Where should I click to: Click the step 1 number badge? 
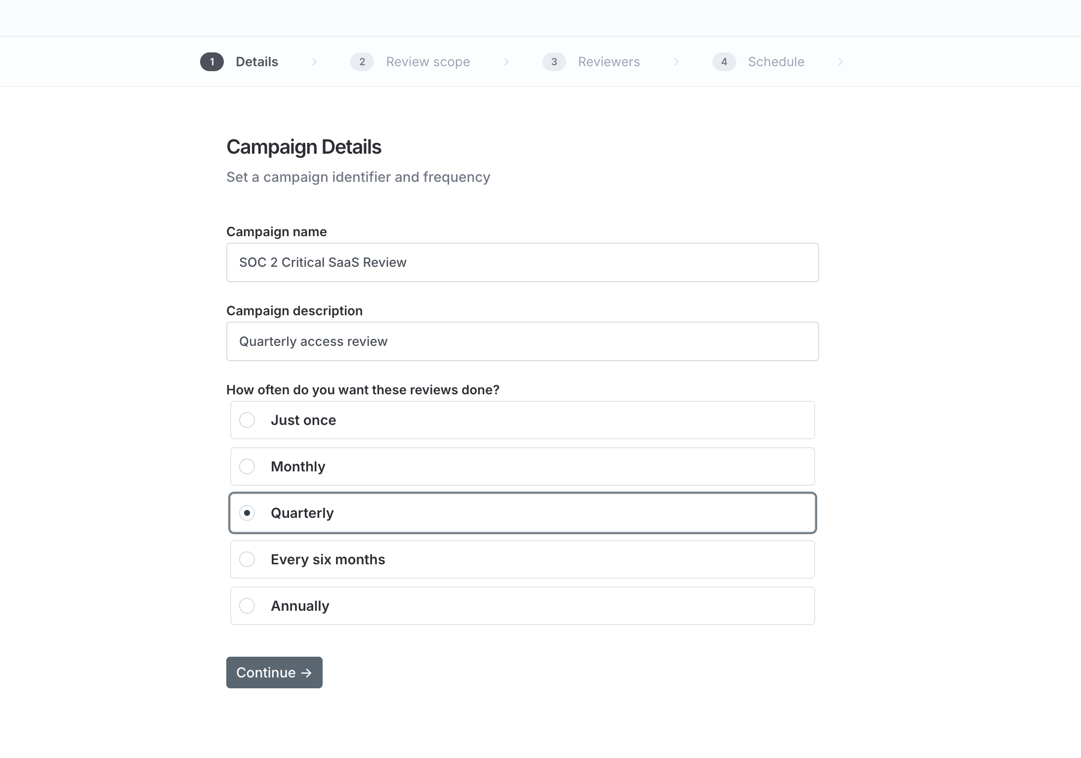tap(212, 62)
